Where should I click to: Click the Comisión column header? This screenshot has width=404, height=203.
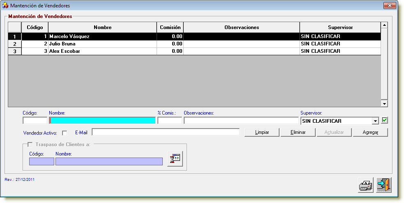[170, 27]
